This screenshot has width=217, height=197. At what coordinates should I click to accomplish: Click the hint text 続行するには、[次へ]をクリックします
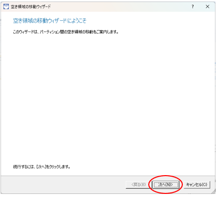pyautogui.click(x=42, y=167)
